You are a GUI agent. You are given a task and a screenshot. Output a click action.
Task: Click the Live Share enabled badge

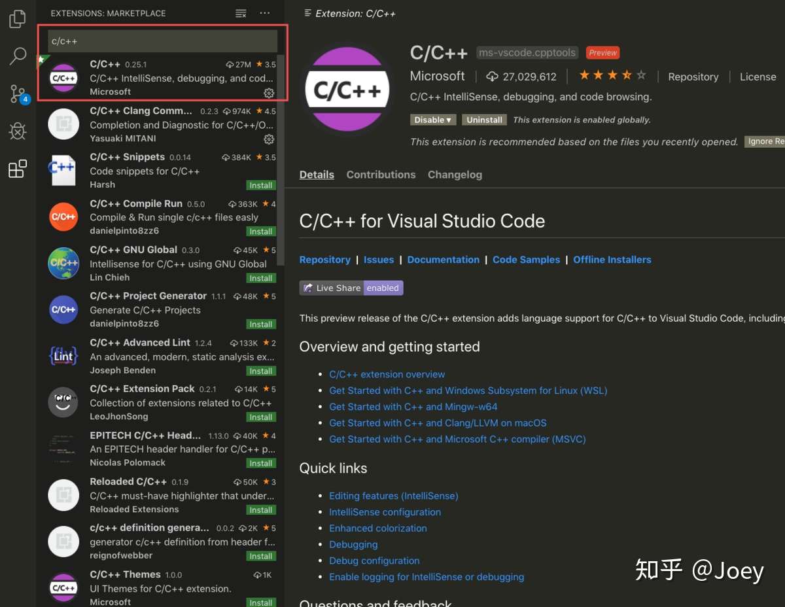click(351, 287)
